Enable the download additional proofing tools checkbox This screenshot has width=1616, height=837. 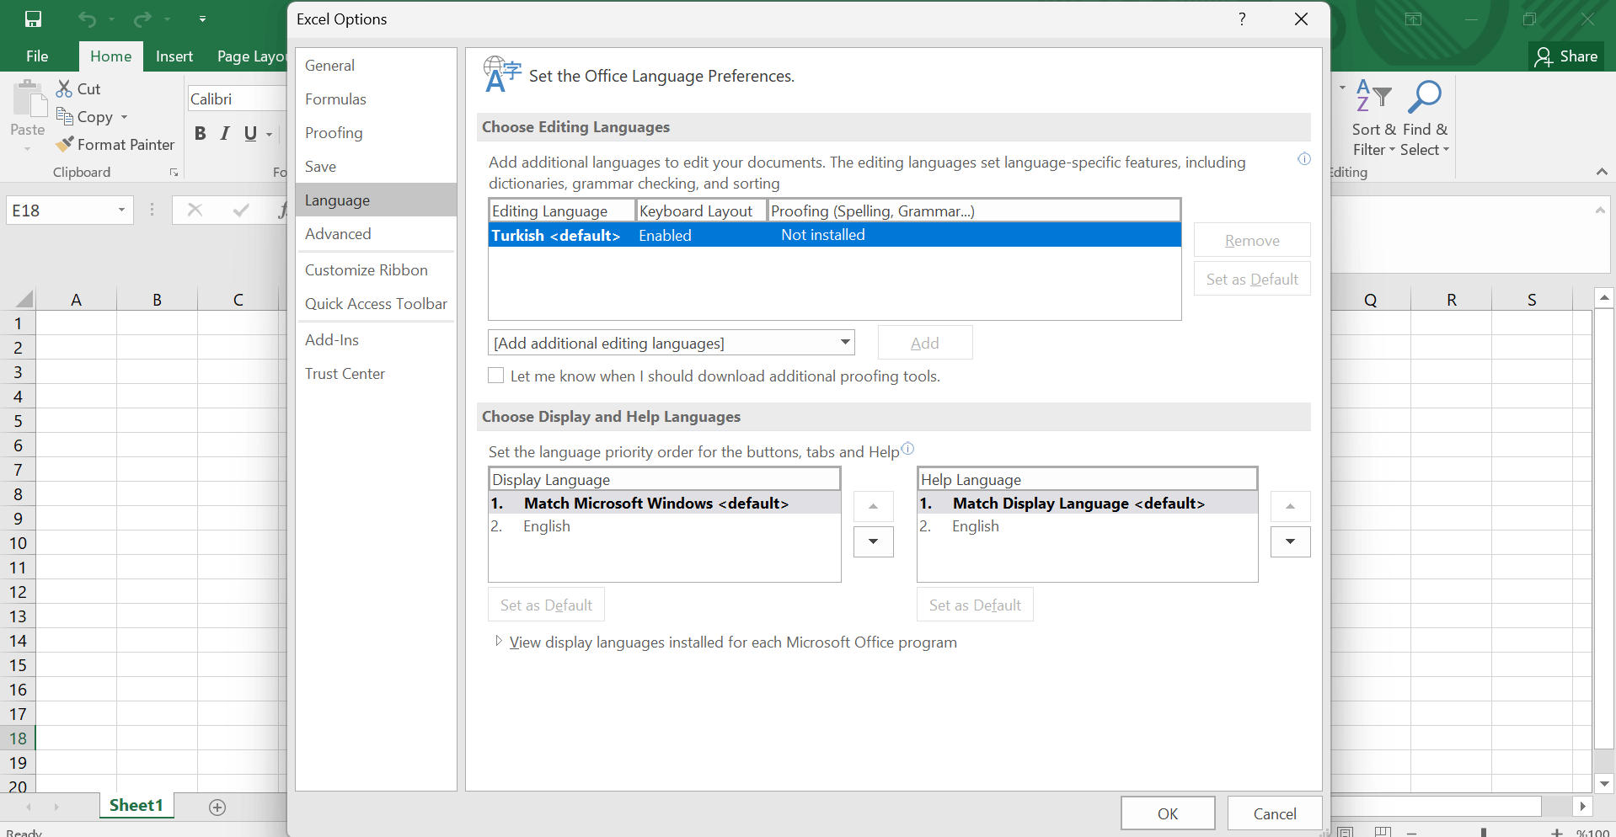pyautogui.click(x=496, y=376)
